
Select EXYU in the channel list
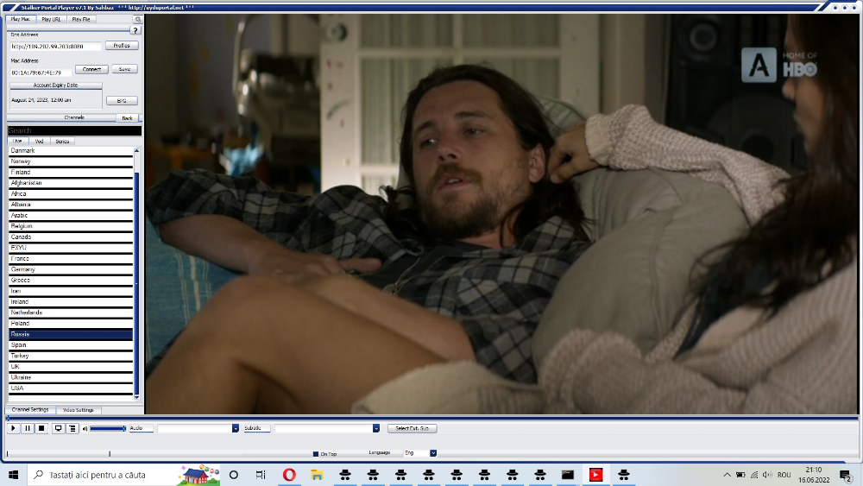[x=71, y=248]
